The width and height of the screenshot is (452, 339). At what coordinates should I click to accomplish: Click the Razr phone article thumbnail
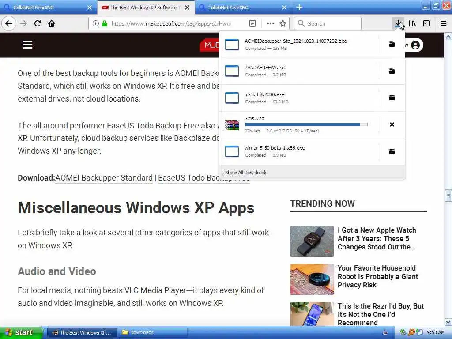(312, 314)
